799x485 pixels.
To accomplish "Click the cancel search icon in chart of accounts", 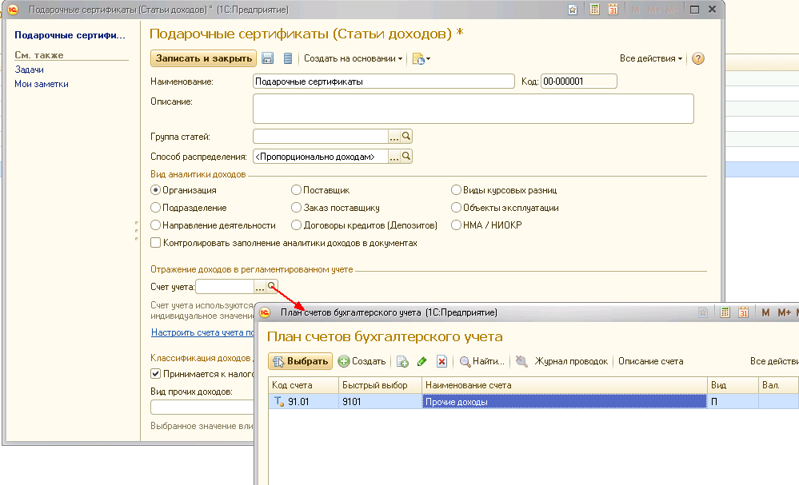I will coord(521,361).
